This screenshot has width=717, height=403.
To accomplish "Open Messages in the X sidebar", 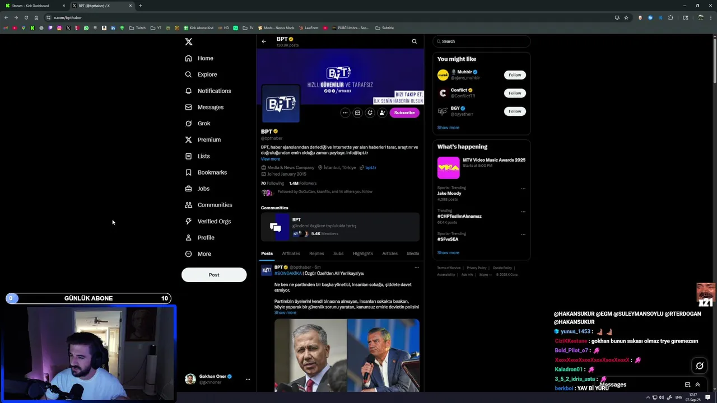I will point(204,107).
